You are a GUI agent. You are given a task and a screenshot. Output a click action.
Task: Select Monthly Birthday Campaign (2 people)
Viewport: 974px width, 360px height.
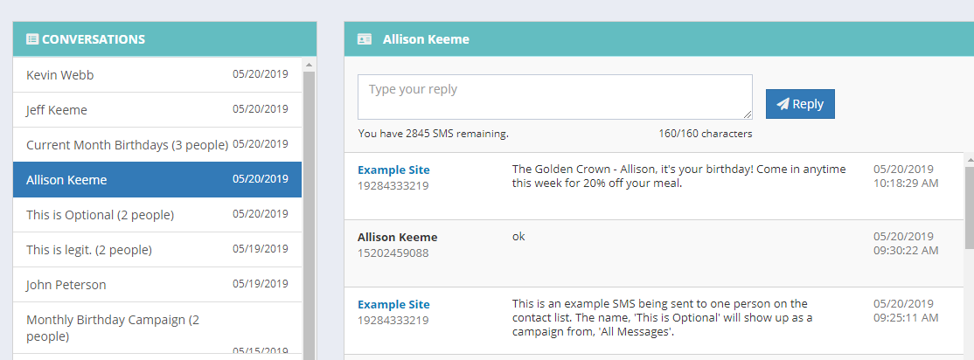tap(157, 328)
